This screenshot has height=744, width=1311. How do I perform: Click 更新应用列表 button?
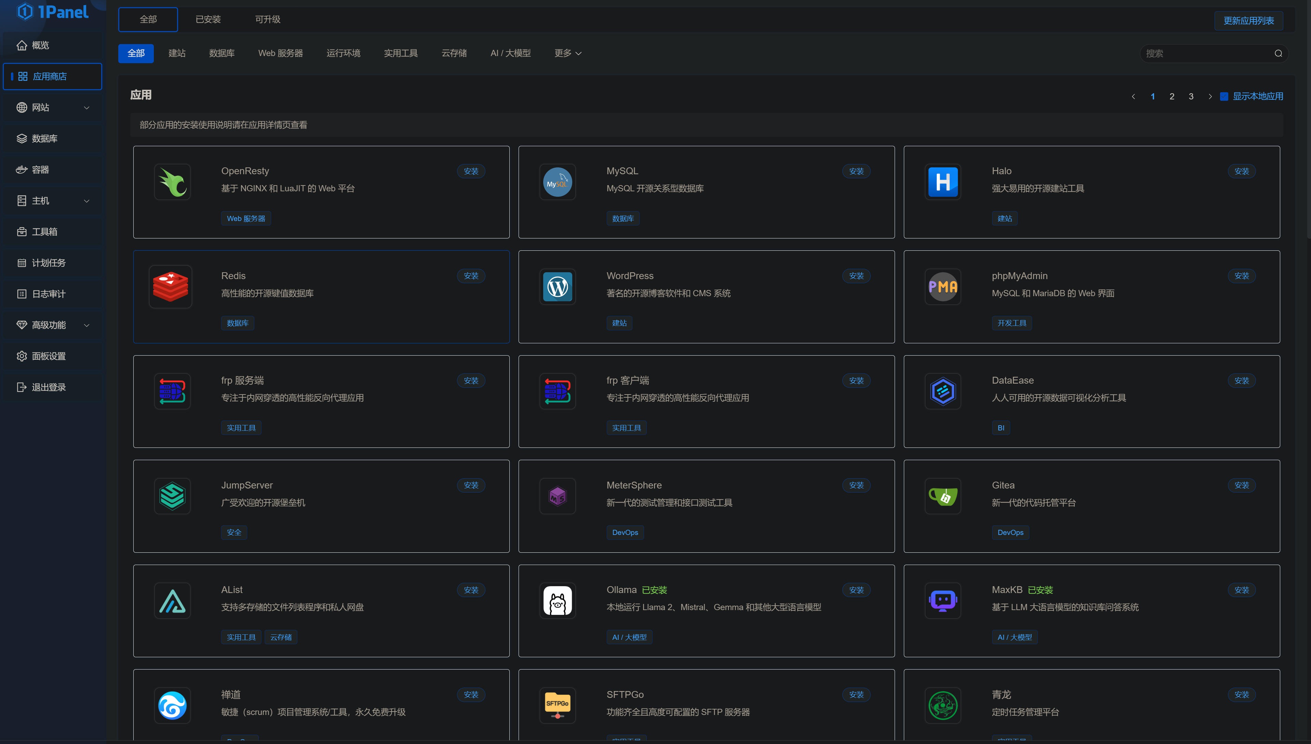point(1249,20)
